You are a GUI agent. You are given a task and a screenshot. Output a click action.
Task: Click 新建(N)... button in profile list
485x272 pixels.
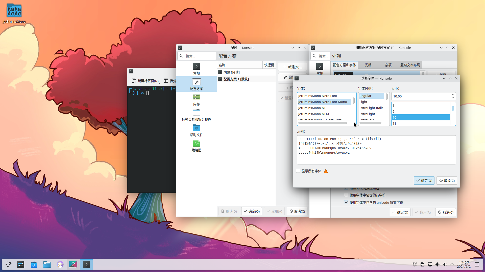pyautogui.click(x=292, y=67)
